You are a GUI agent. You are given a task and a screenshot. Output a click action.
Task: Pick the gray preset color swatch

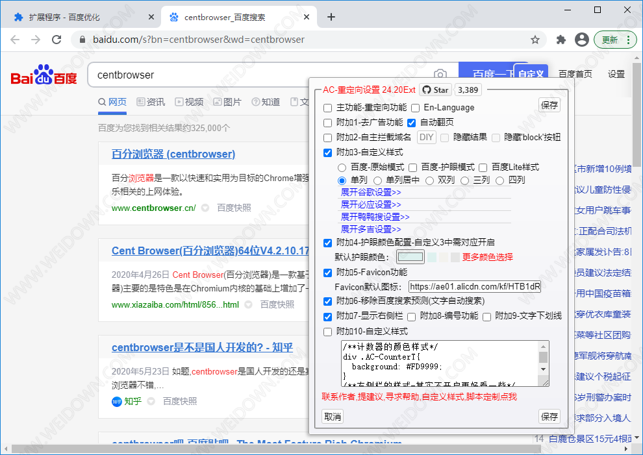455,257
